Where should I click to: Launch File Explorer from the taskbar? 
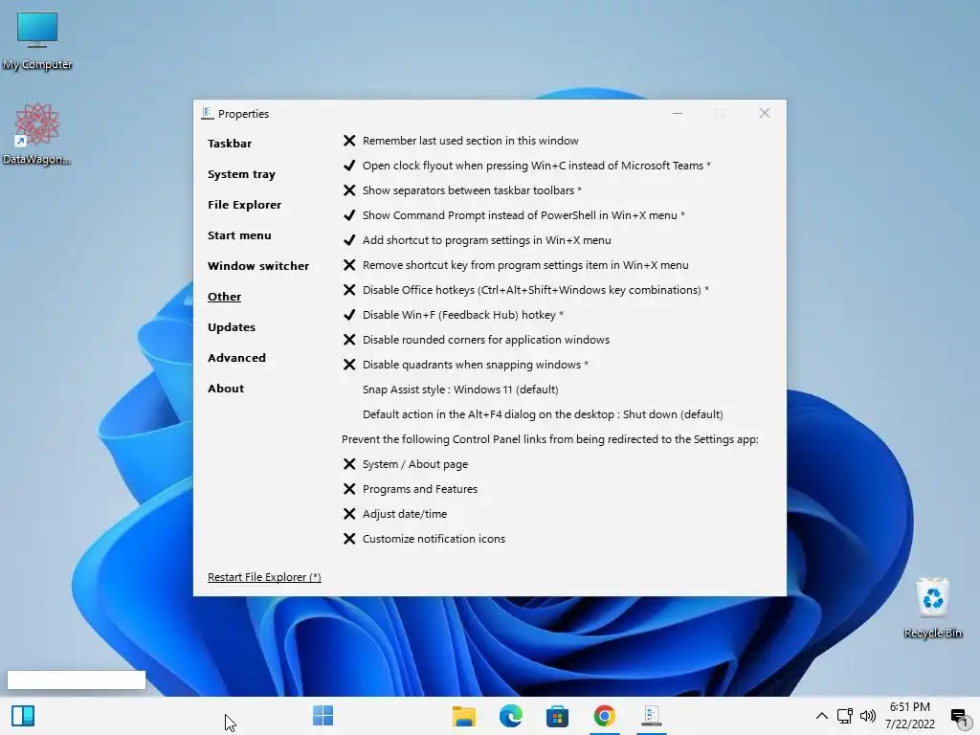pos(464,716)
